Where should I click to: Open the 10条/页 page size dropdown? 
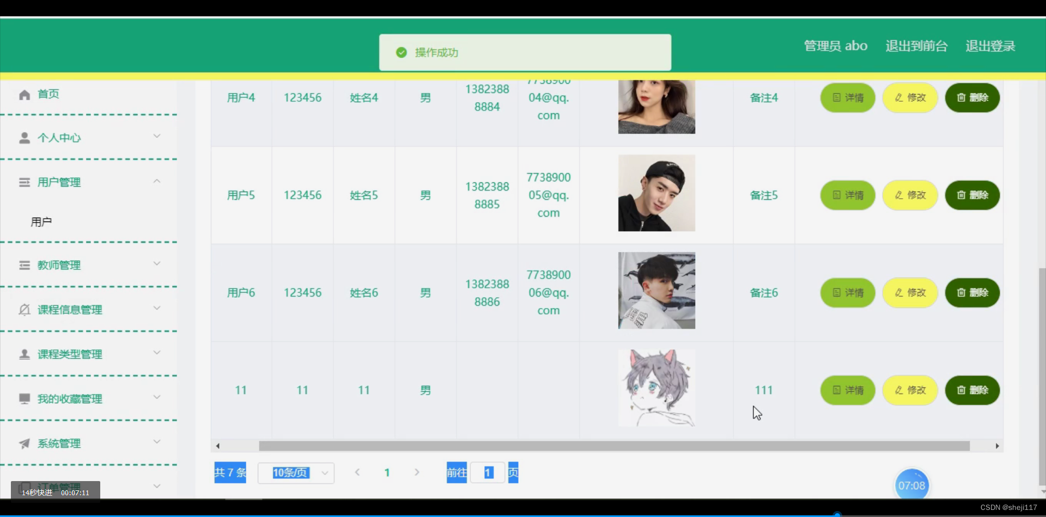296,472
